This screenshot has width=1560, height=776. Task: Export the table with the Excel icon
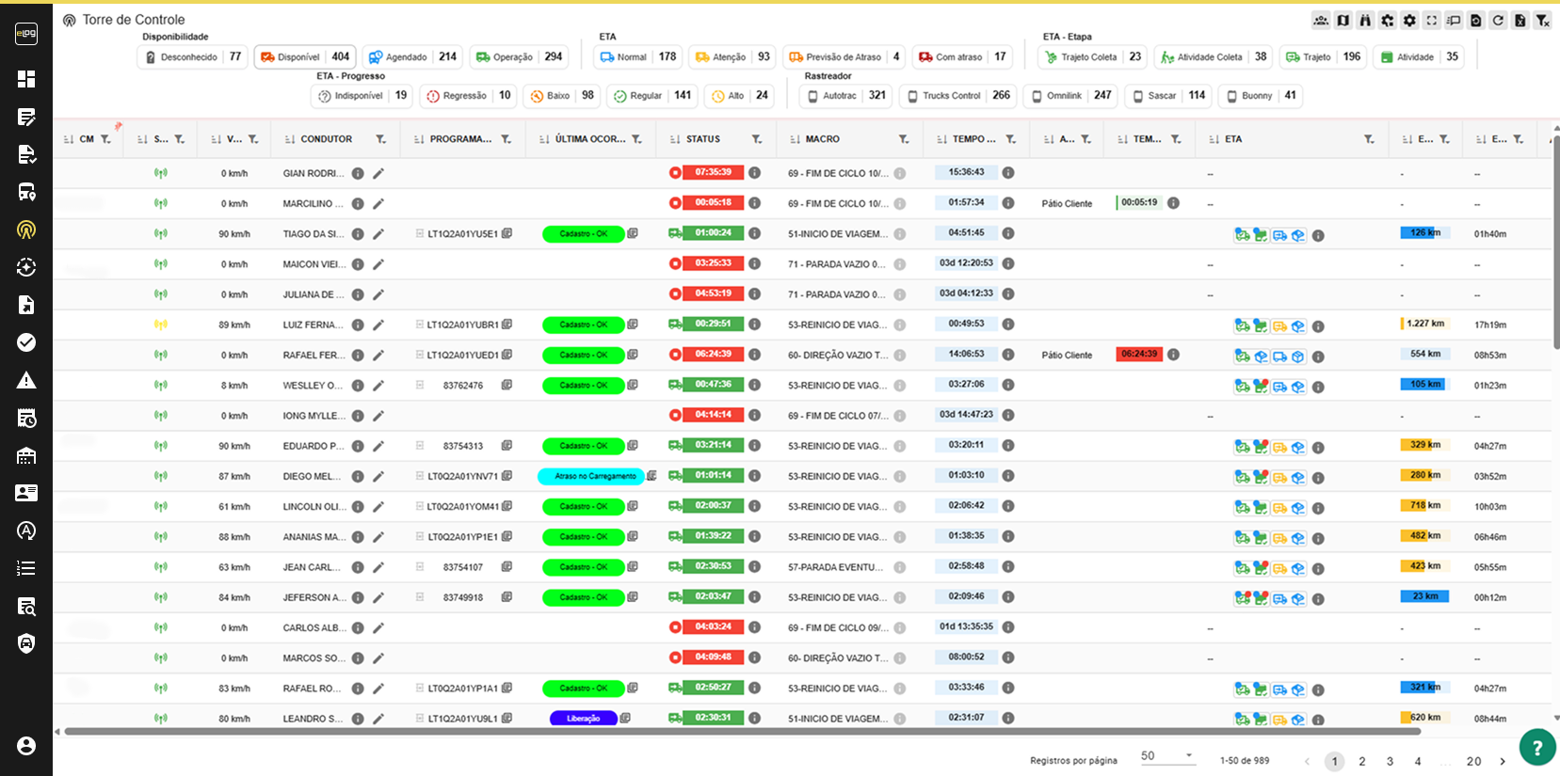click(x=1520, y=20)
